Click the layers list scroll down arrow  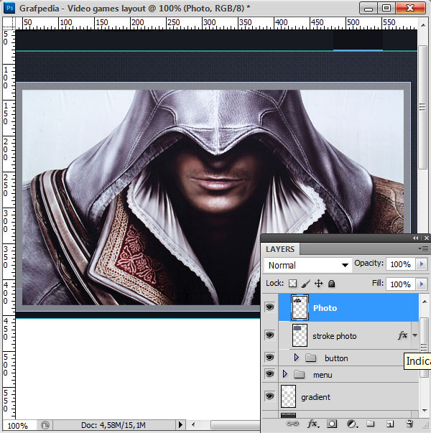(425, 411)
